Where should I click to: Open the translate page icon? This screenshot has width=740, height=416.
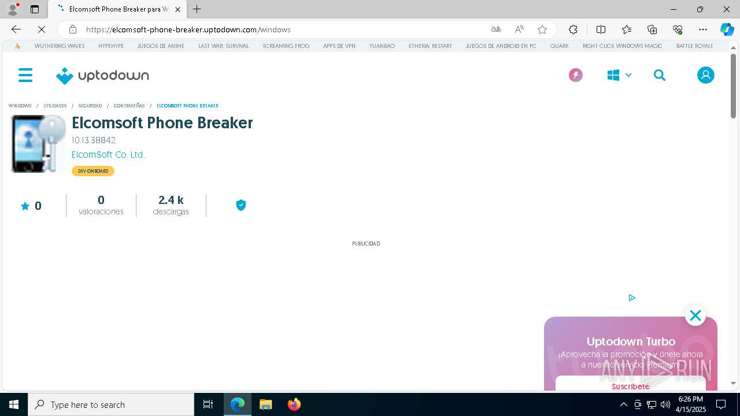[495, 29]
